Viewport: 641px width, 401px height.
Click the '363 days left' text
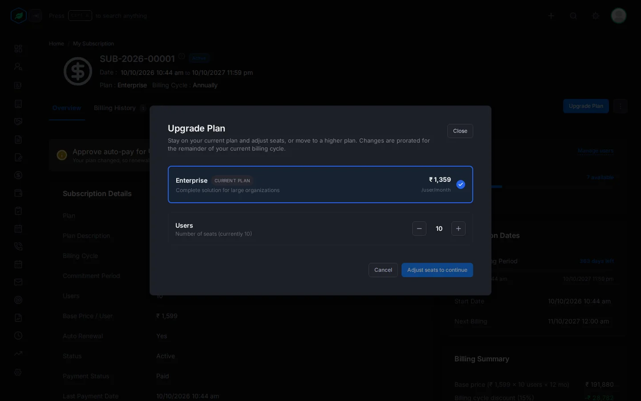click(x=596, y=261)
